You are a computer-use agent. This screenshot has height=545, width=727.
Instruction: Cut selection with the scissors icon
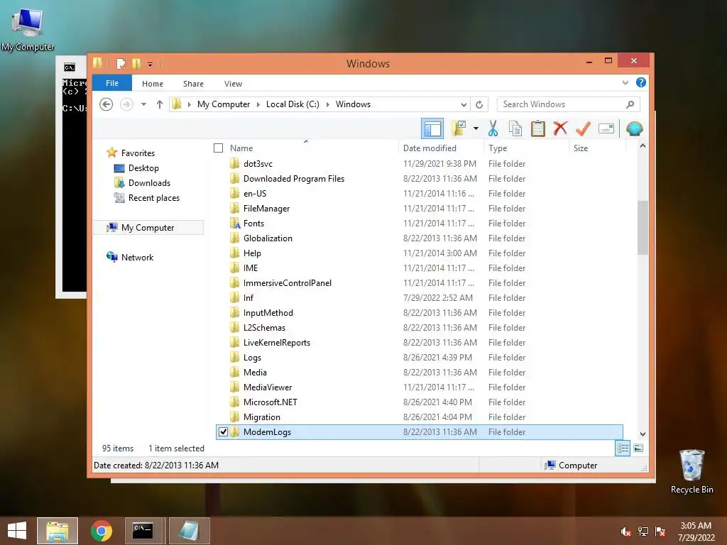click(493, 128)
